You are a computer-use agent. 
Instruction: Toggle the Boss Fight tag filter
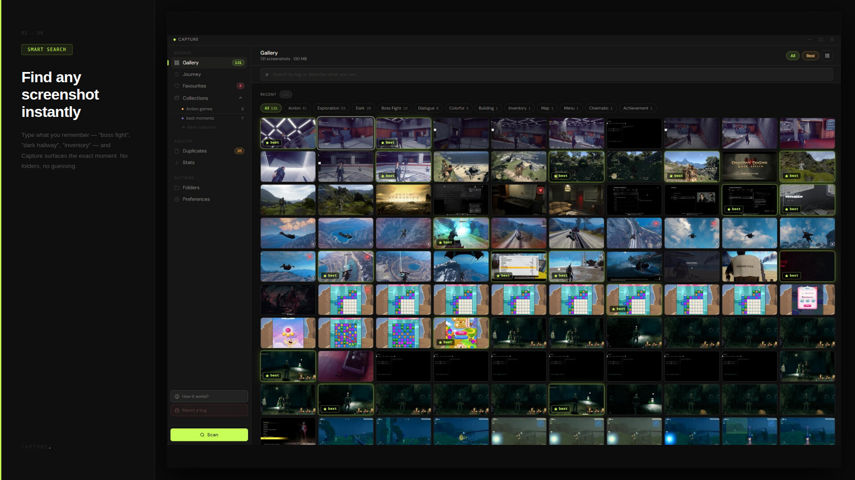(394, 108)
